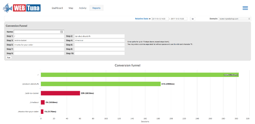Click the empty Step 8 field

point(100,49)
